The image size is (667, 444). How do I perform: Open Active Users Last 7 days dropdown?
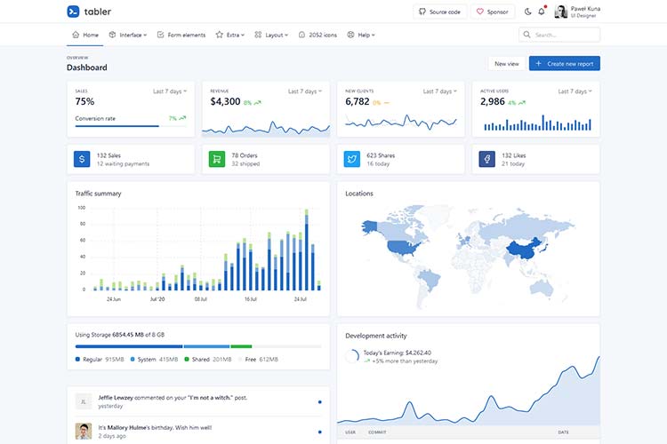click(x=575, y=91)
